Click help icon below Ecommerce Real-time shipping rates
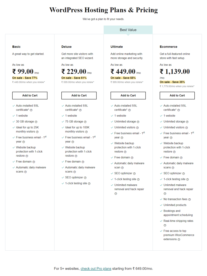The image size is (207, 276). tap(165, 225)
